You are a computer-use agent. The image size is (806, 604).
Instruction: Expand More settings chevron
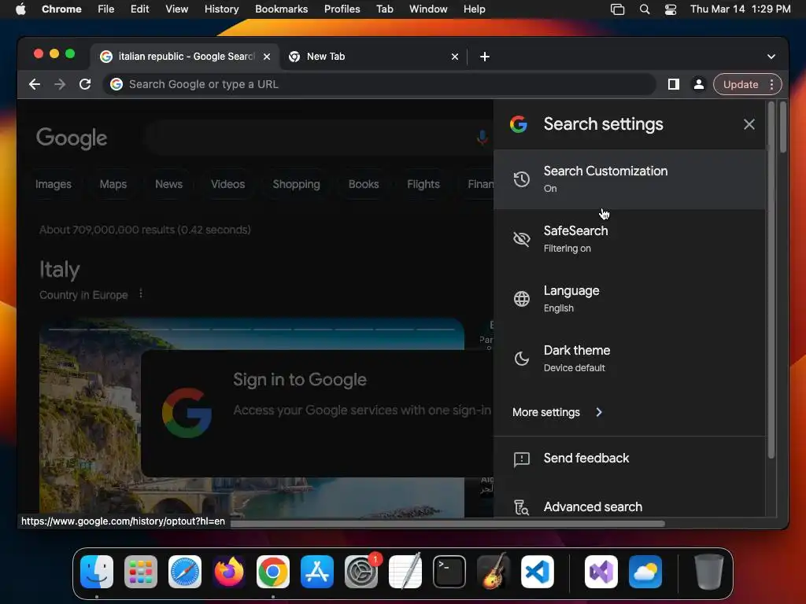tap(599, 412)
